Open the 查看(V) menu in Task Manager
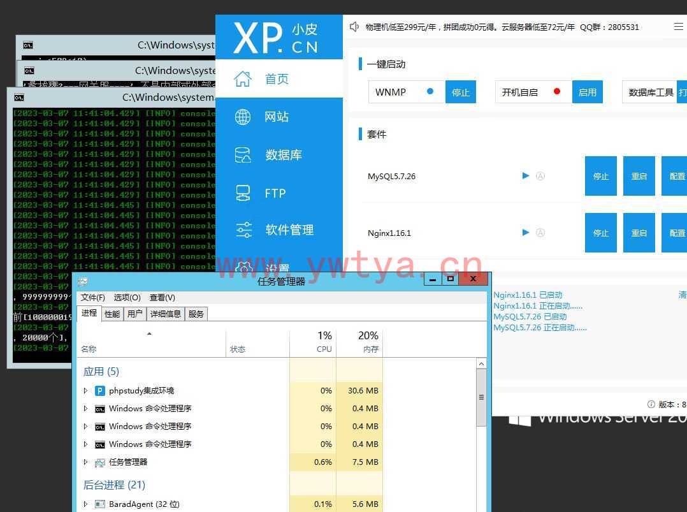The width and height of the screenshot is (687, 512). [162, 298]
